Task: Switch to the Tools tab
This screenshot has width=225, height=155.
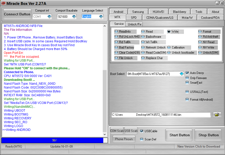Action: [x=199, y=12]
